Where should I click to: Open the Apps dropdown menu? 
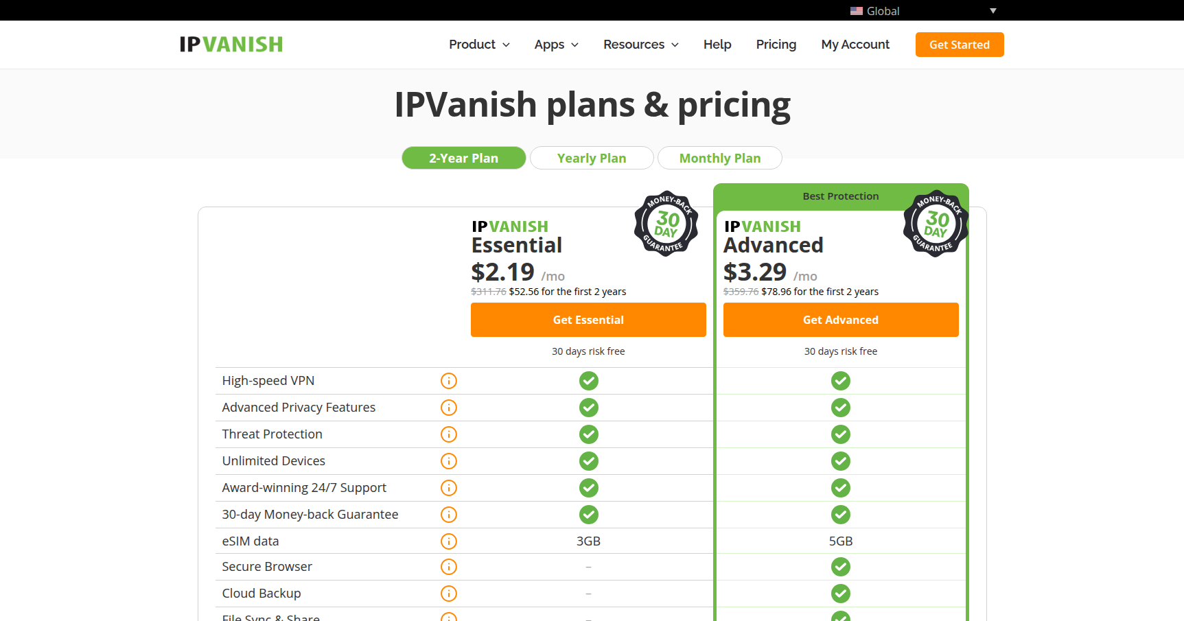click(x=556, y=45)
